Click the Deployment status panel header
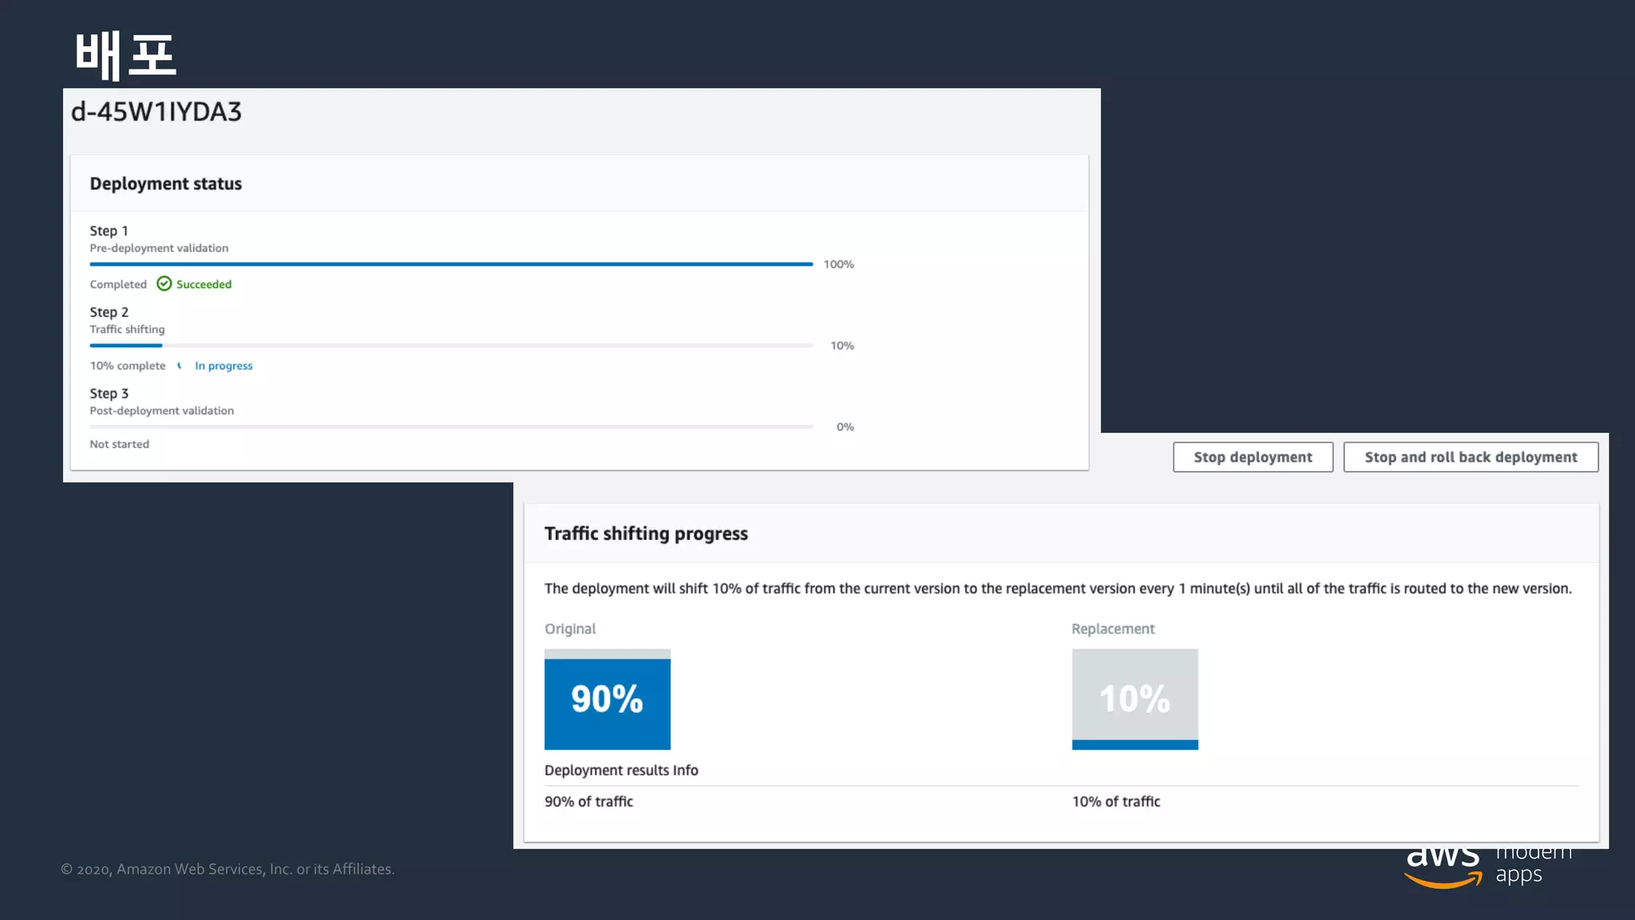Image resolution: width=1635 pixels, height=920 pixels. coord(165,184)
